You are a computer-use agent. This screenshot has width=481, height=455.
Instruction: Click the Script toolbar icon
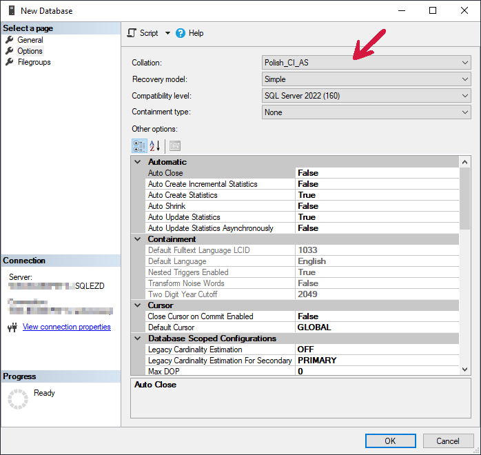point(132,33)
